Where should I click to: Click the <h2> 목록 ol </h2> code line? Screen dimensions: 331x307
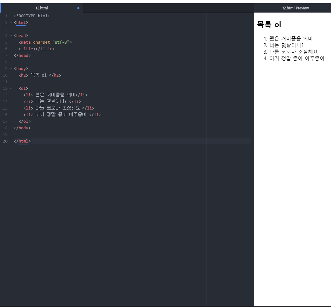(x=40, y=75)
